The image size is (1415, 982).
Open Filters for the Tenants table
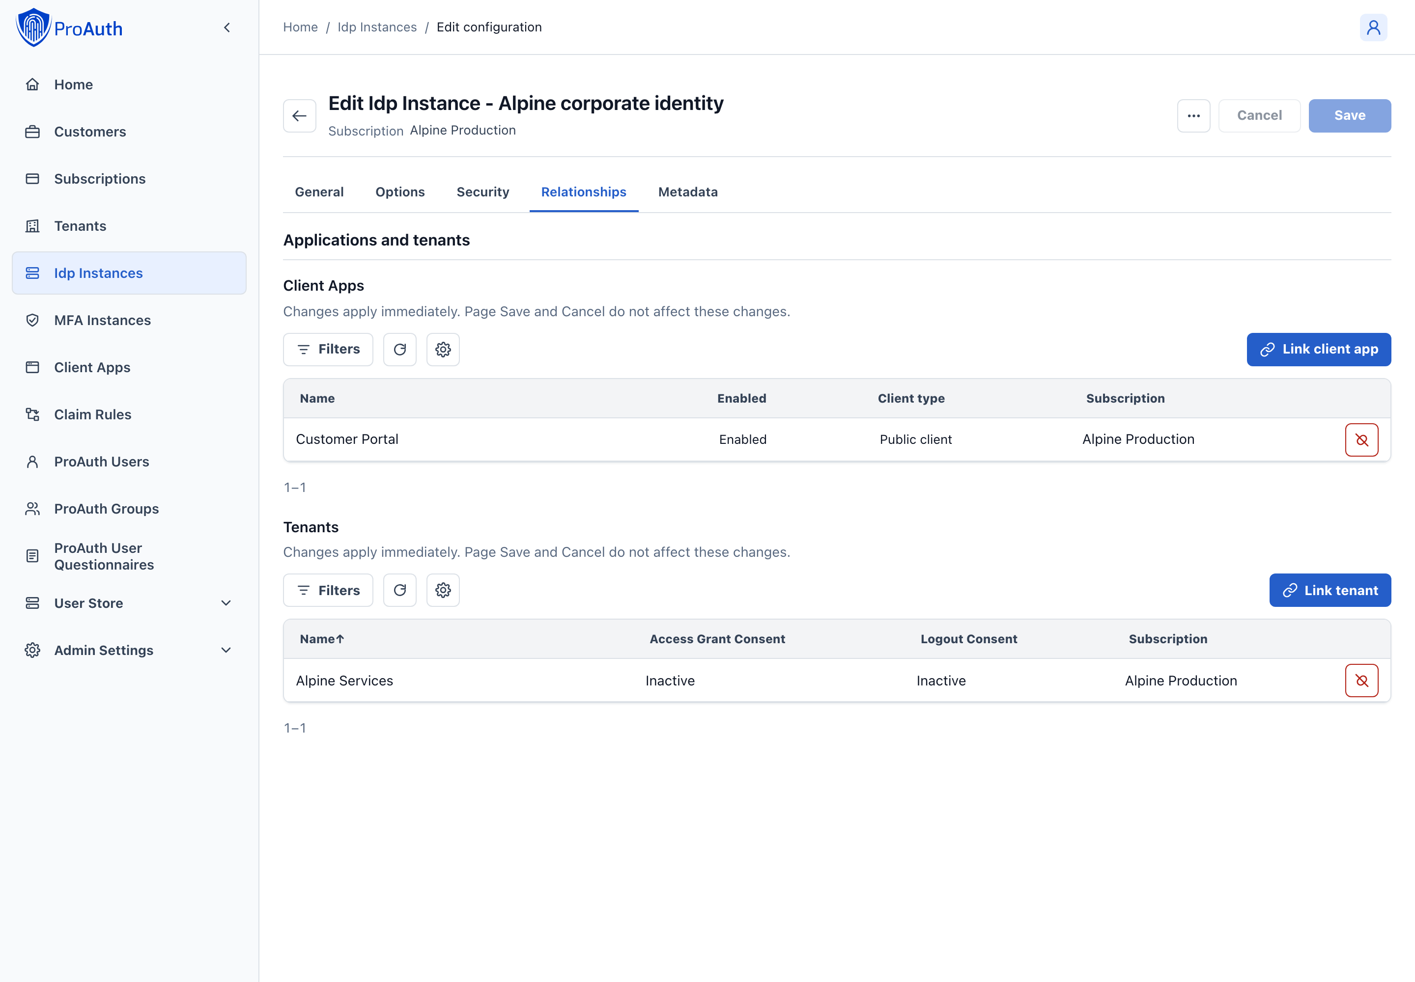(328, 590)
